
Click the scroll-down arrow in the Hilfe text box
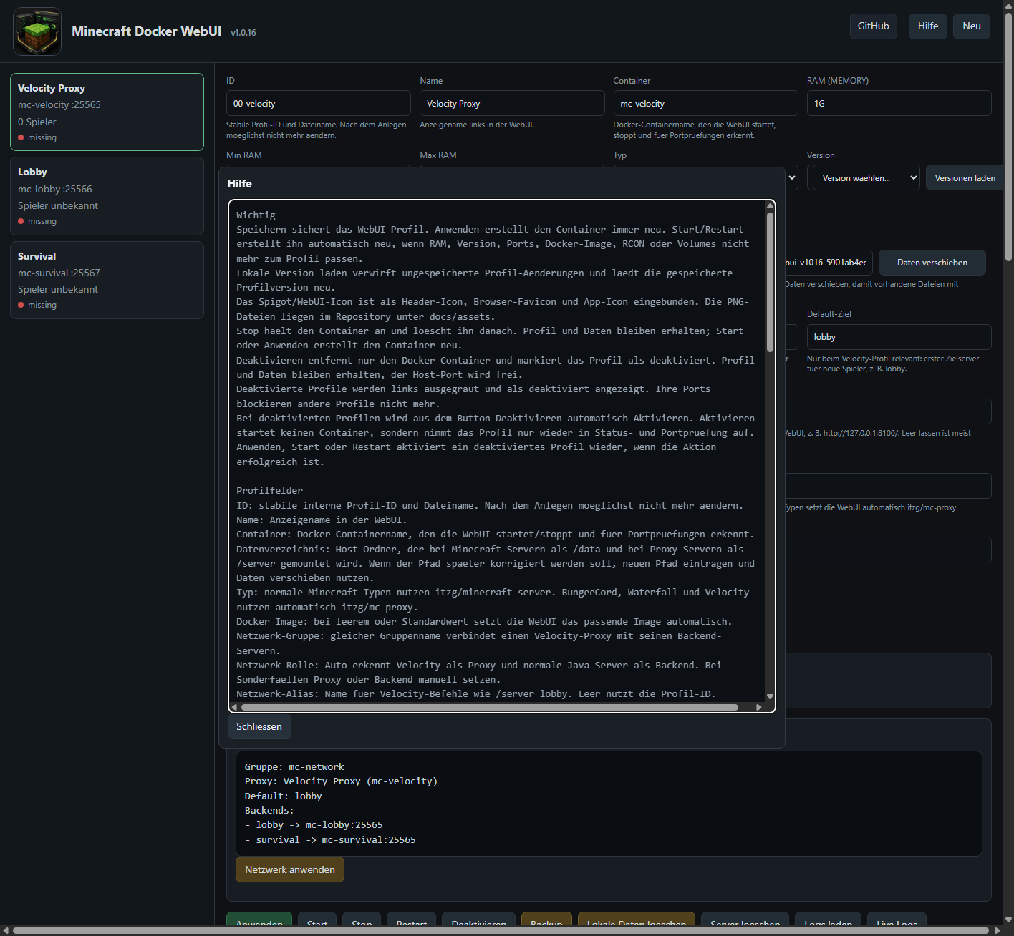click(770, 696)
